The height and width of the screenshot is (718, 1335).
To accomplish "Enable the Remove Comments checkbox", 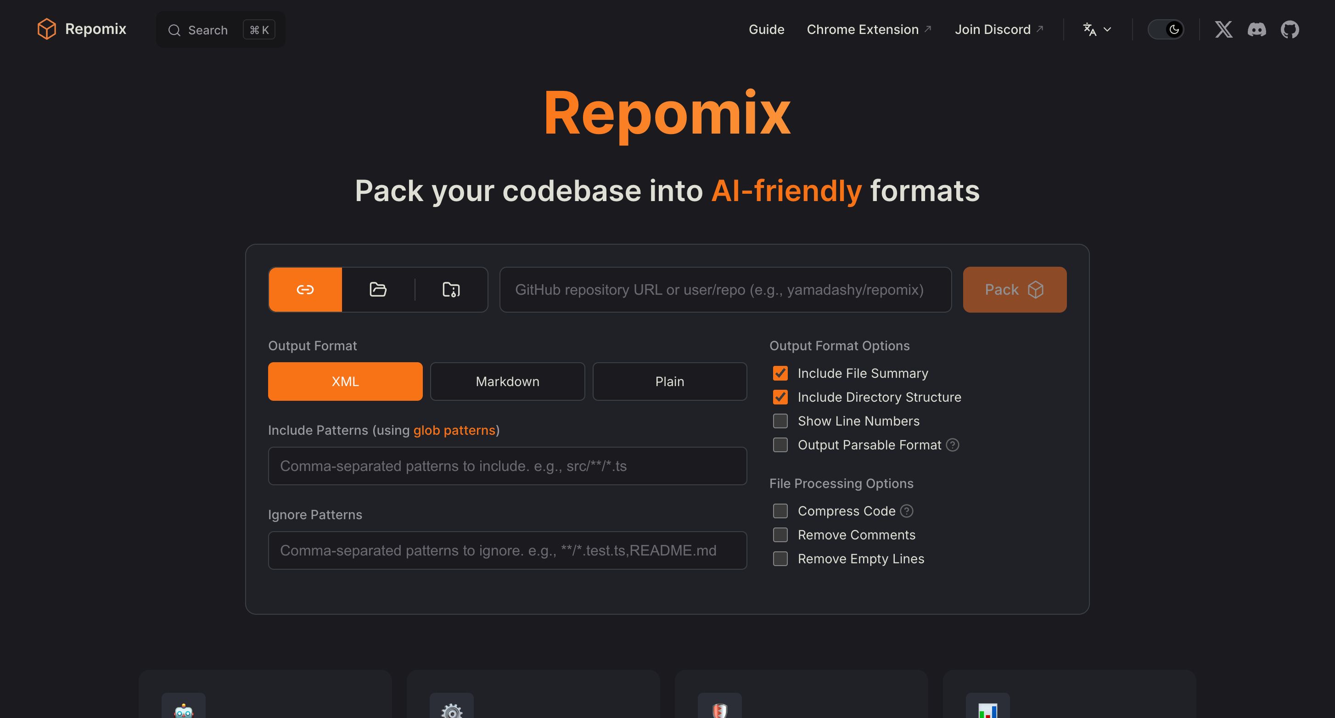I will click(x=780, y=534).
